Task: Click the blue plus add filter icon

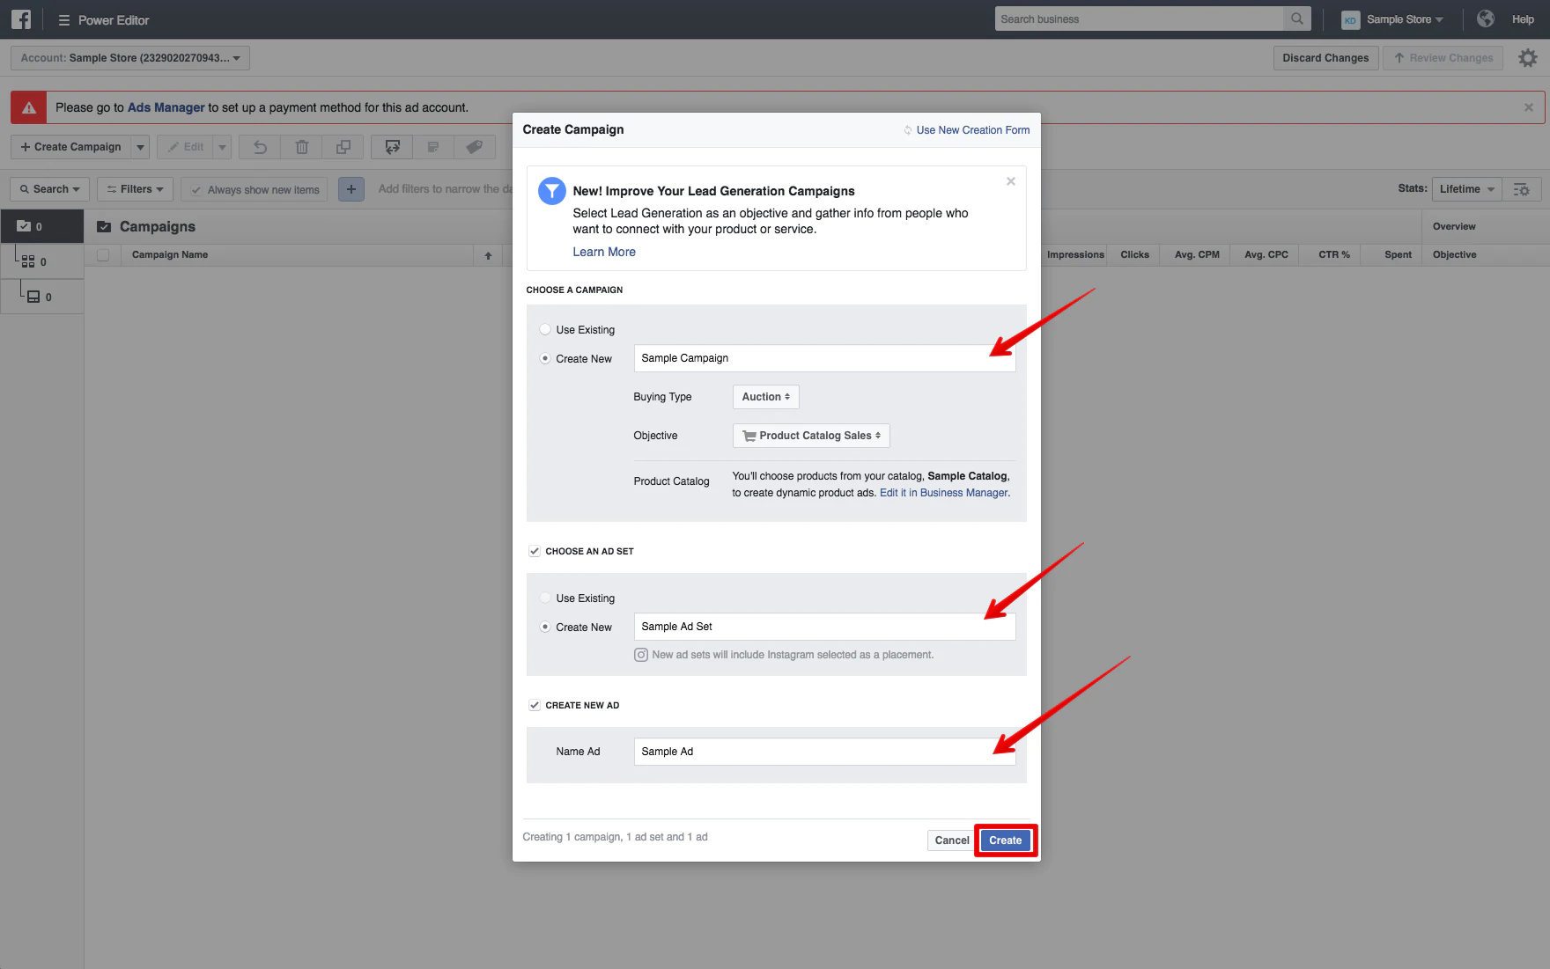Action: click(x=351, y=189)
